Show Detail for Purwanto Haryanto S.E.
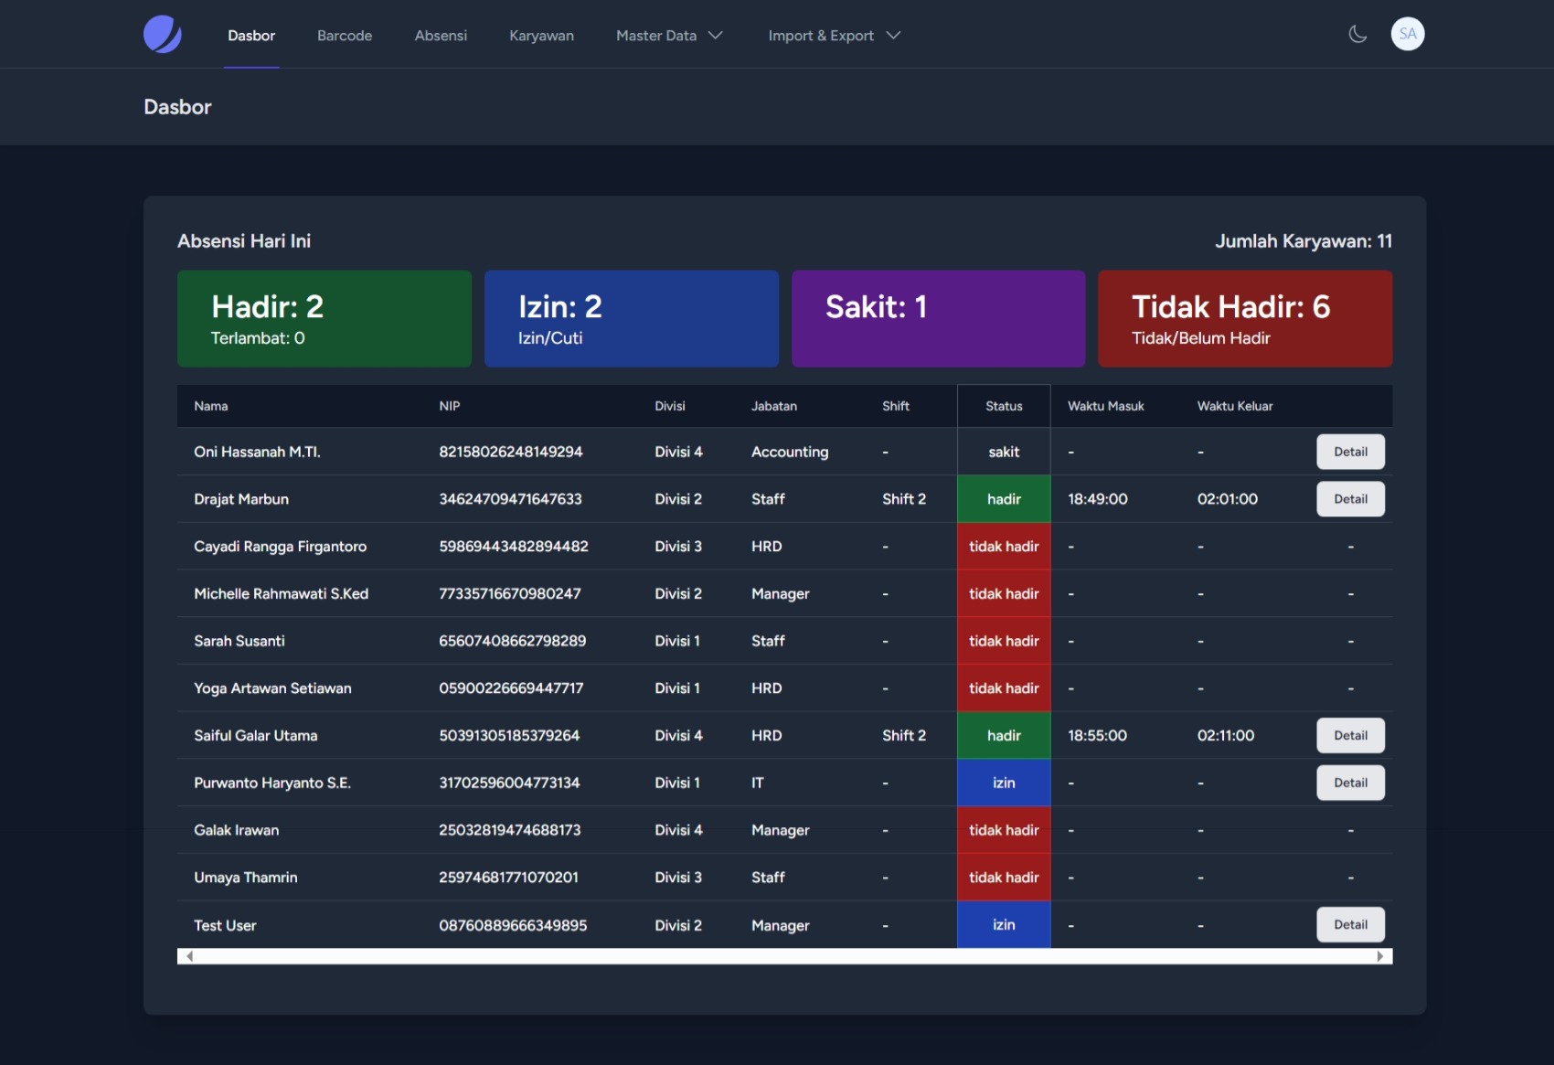Image resolution: width=1554 pixels, height=1065 pixels. click(x=1349, y=783)
